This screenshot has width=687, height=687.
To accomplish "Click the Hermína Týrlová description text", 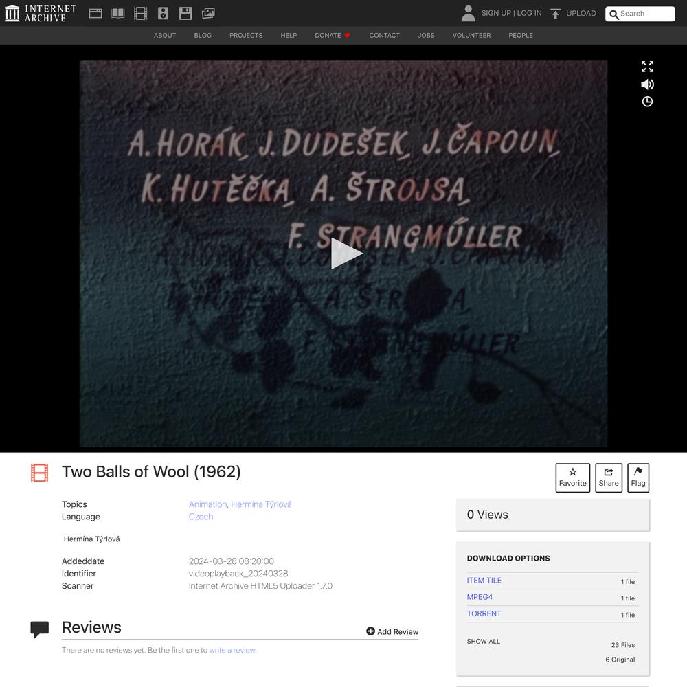I will (x=91, y=539).
